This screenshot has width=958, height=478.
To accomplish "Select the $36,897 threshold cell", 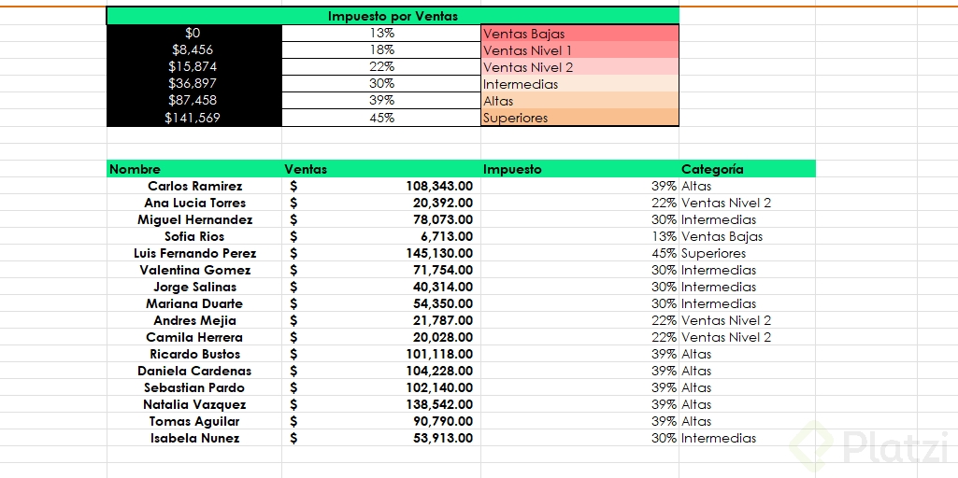I will coord(193,84).
